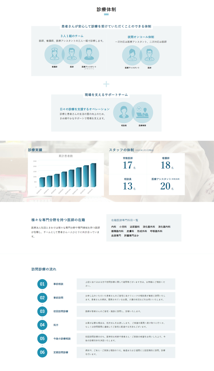Image resolution: width=214 pixels, height=371 pixels.
Task: Click the night on-call medical assistant icon
Action: [x=132, y=55]
